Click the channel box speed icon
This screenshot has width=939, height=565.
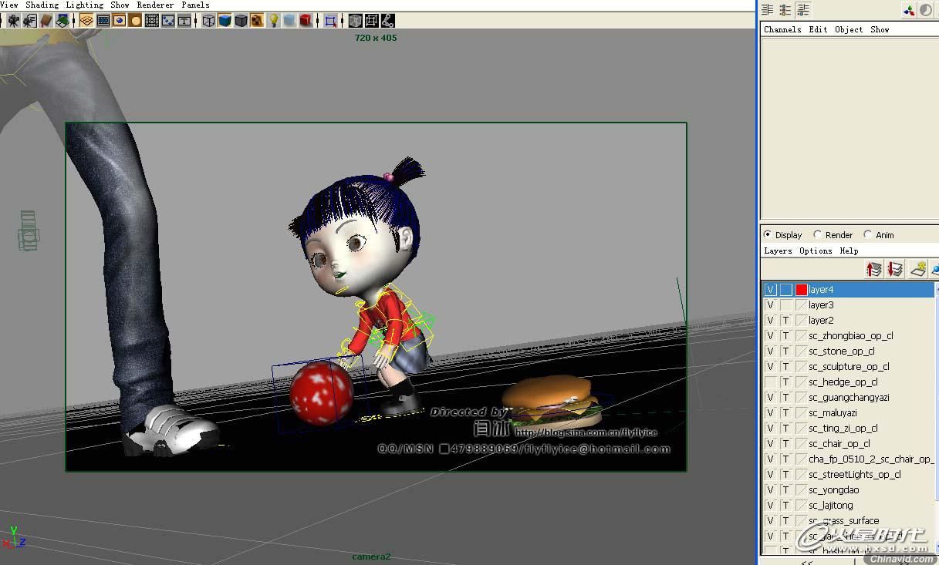[925, 9]
